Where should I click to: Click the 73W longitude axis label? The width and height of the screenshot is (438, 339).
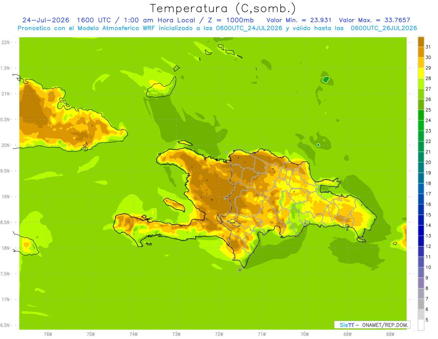pyautogui.click(x=176, y=334)
